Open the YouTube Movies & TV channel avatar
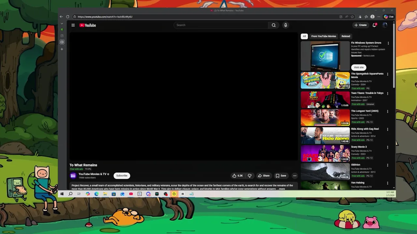The width and height of the screenshot is (417, 234). [x=73, y=175]
